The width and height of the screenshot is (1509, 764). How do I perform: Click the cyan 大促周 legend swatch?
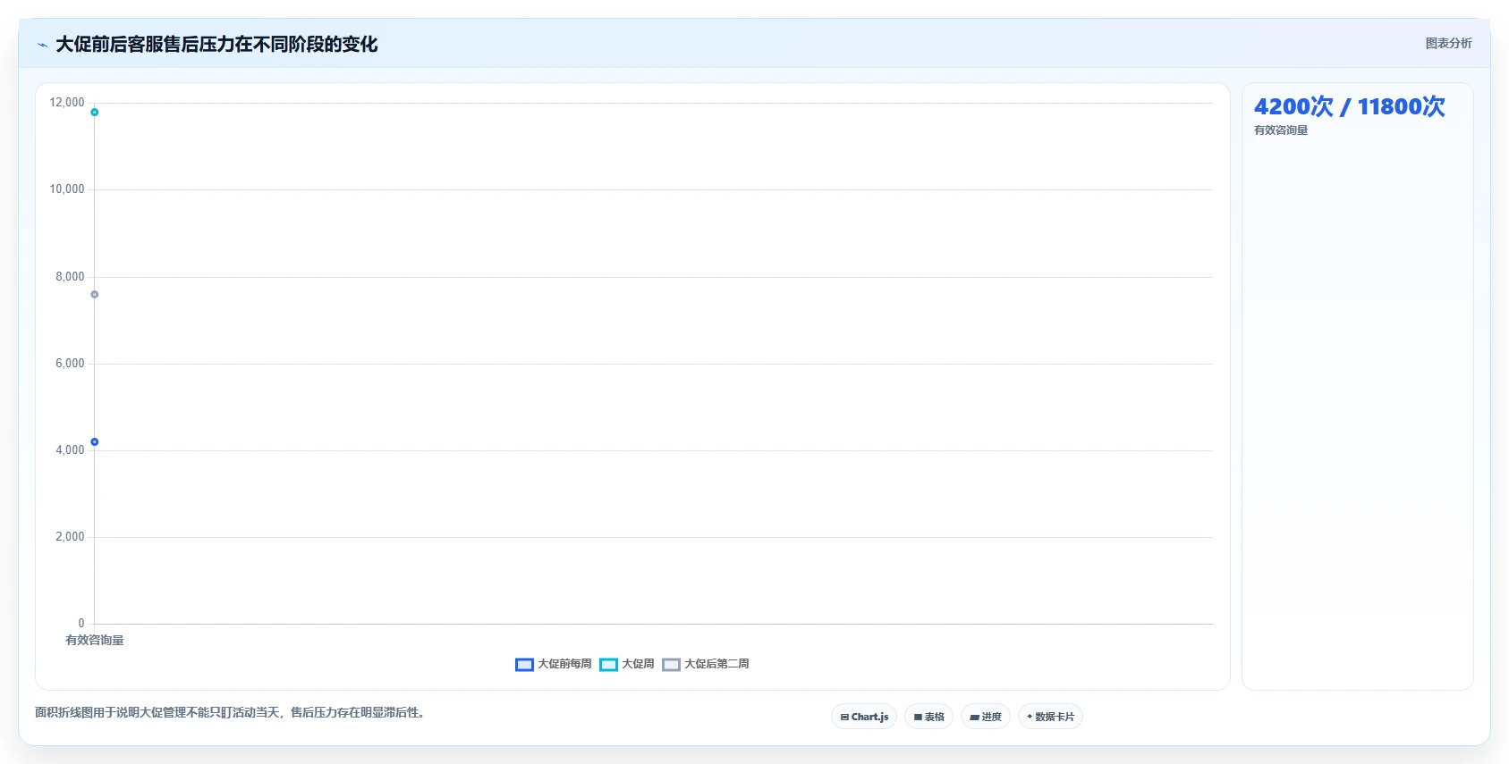pyautogui.click(x=608, y=665)
